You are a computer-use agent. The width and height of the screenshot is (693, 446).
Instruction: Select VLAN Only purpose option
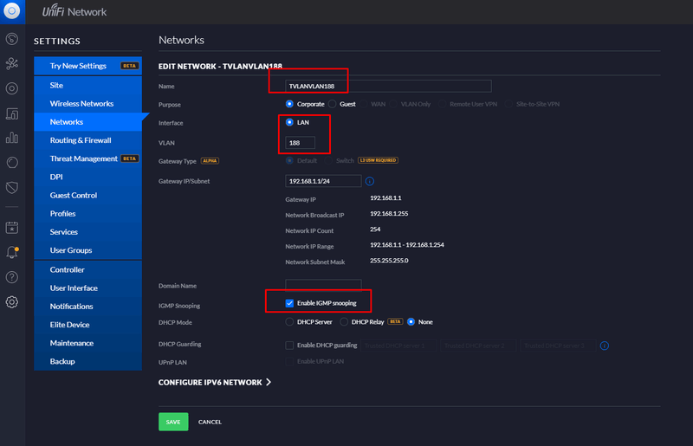[x=393, y=104]
